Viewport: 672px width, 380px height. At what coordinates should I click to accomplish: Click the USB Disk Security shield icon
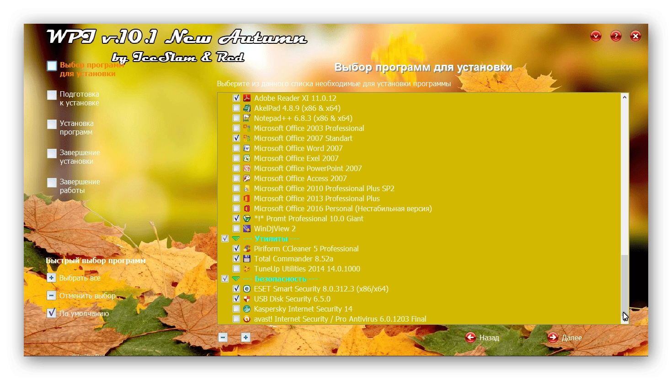(247, 299)
